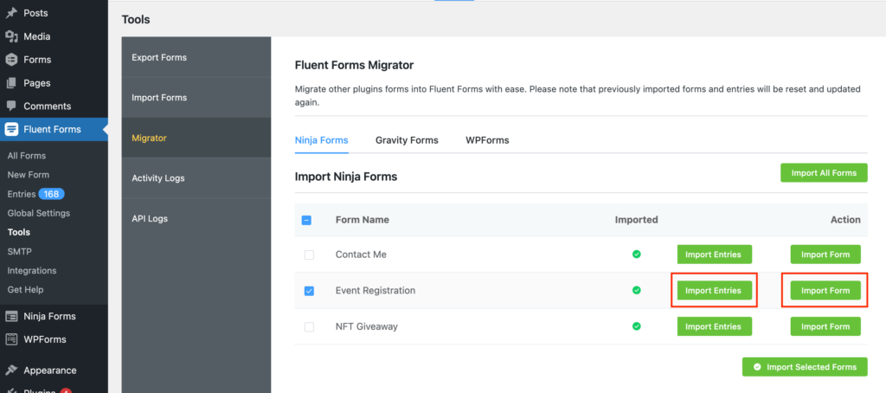Open SMTP submenu link
Screen dimensions: 886x393
point(19,251)
